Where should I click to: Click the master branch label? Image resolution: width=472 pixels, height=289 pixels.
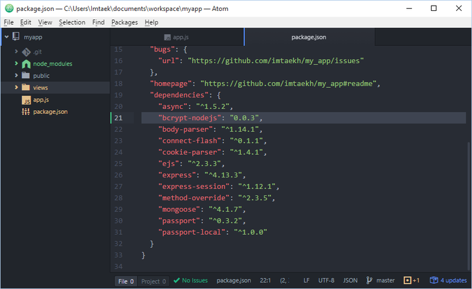385,280
